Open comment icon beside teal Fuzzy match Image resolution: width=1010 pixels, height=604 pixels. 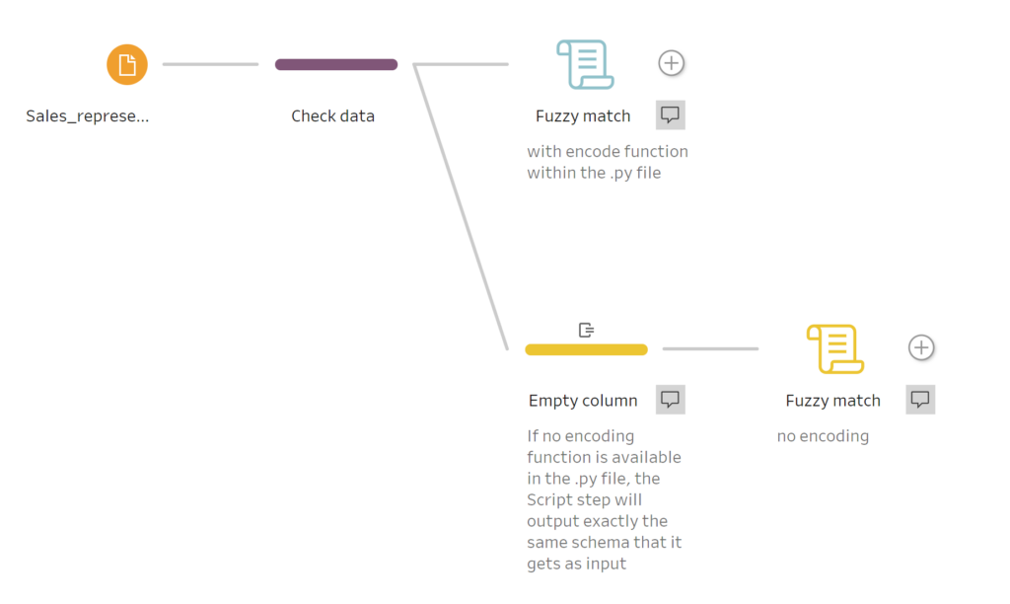(x=671, y=114)
